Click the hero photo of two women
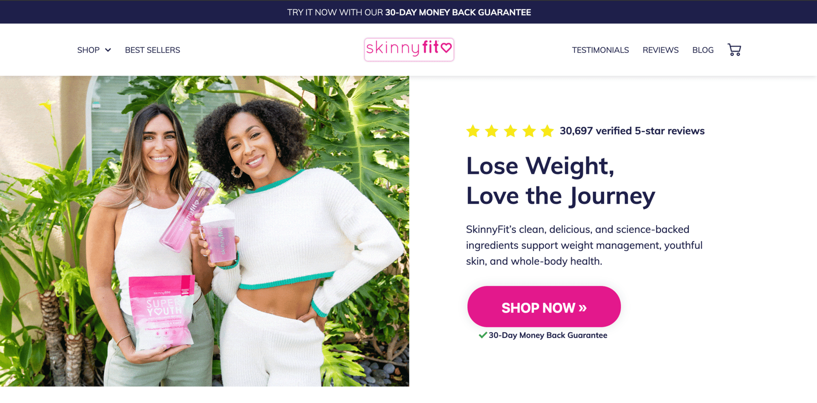This screenshot has height=403, width=817. coord(205,231)
